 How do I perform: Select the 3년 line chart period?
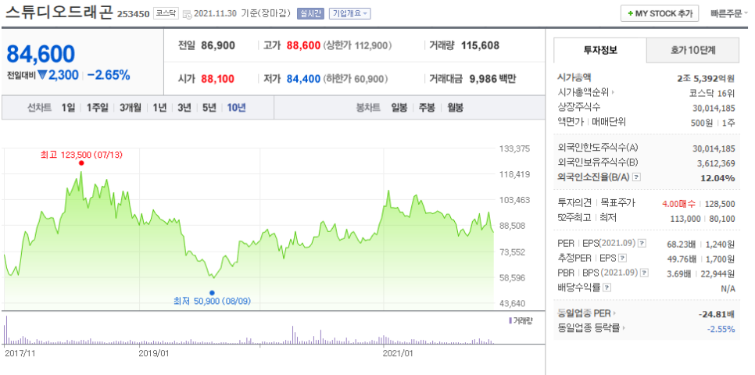tap(184, 108)
